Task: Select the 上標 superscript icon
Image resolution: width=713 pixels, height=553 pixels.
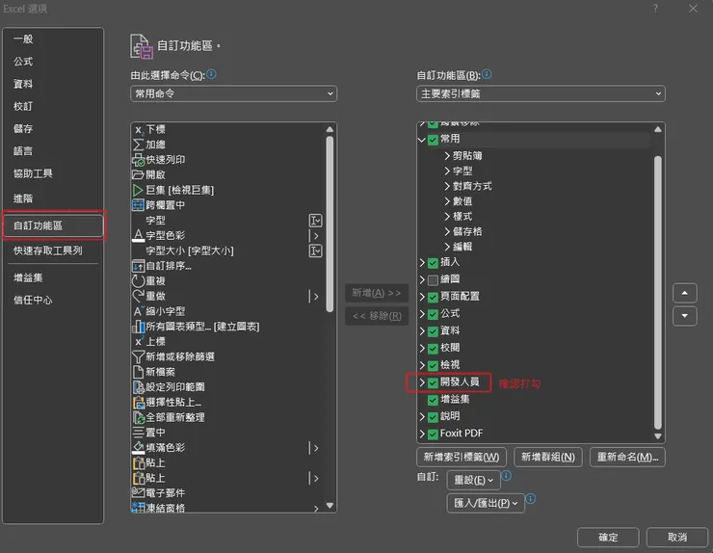Action: point(138,342)
